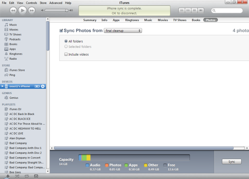Switch to the TV Shows tab

[180, 20]
